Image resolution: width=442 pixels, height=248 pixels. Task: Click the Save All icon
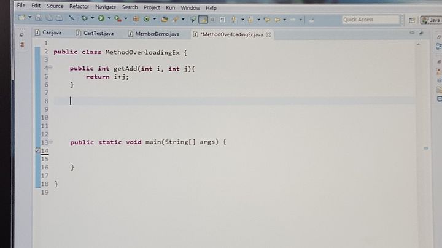[x=48, y=18]
